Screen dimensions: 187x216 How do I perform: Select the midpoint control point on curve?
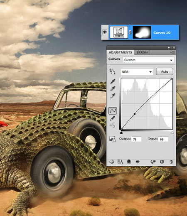[135, 114]
